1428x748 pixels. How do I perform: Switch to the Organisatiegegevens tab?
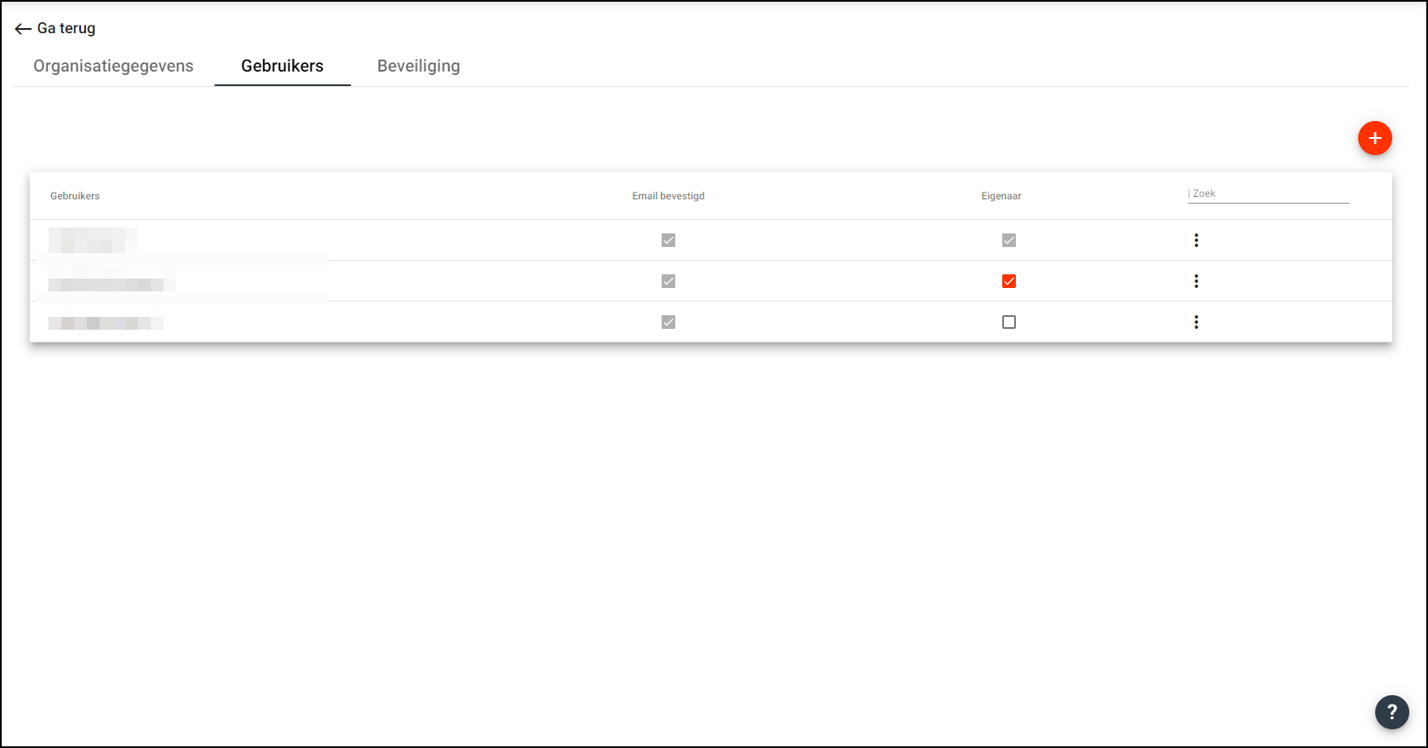(x=113, y=66)
